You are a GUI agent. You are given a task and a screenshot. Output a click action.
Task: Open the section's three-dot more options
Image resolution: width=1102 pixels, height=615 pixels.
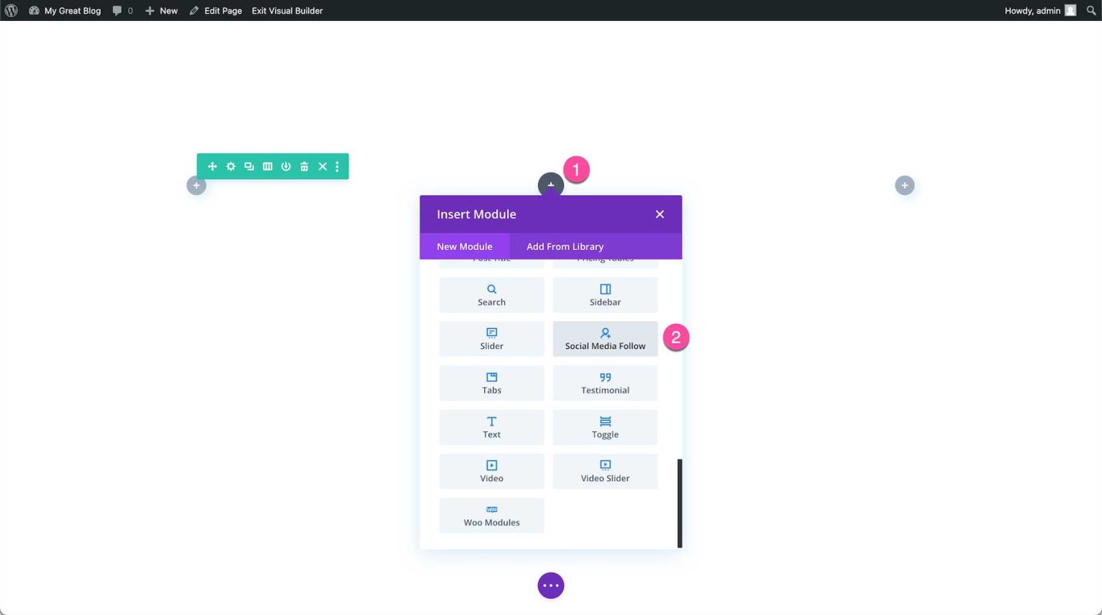tap(337, 166)
